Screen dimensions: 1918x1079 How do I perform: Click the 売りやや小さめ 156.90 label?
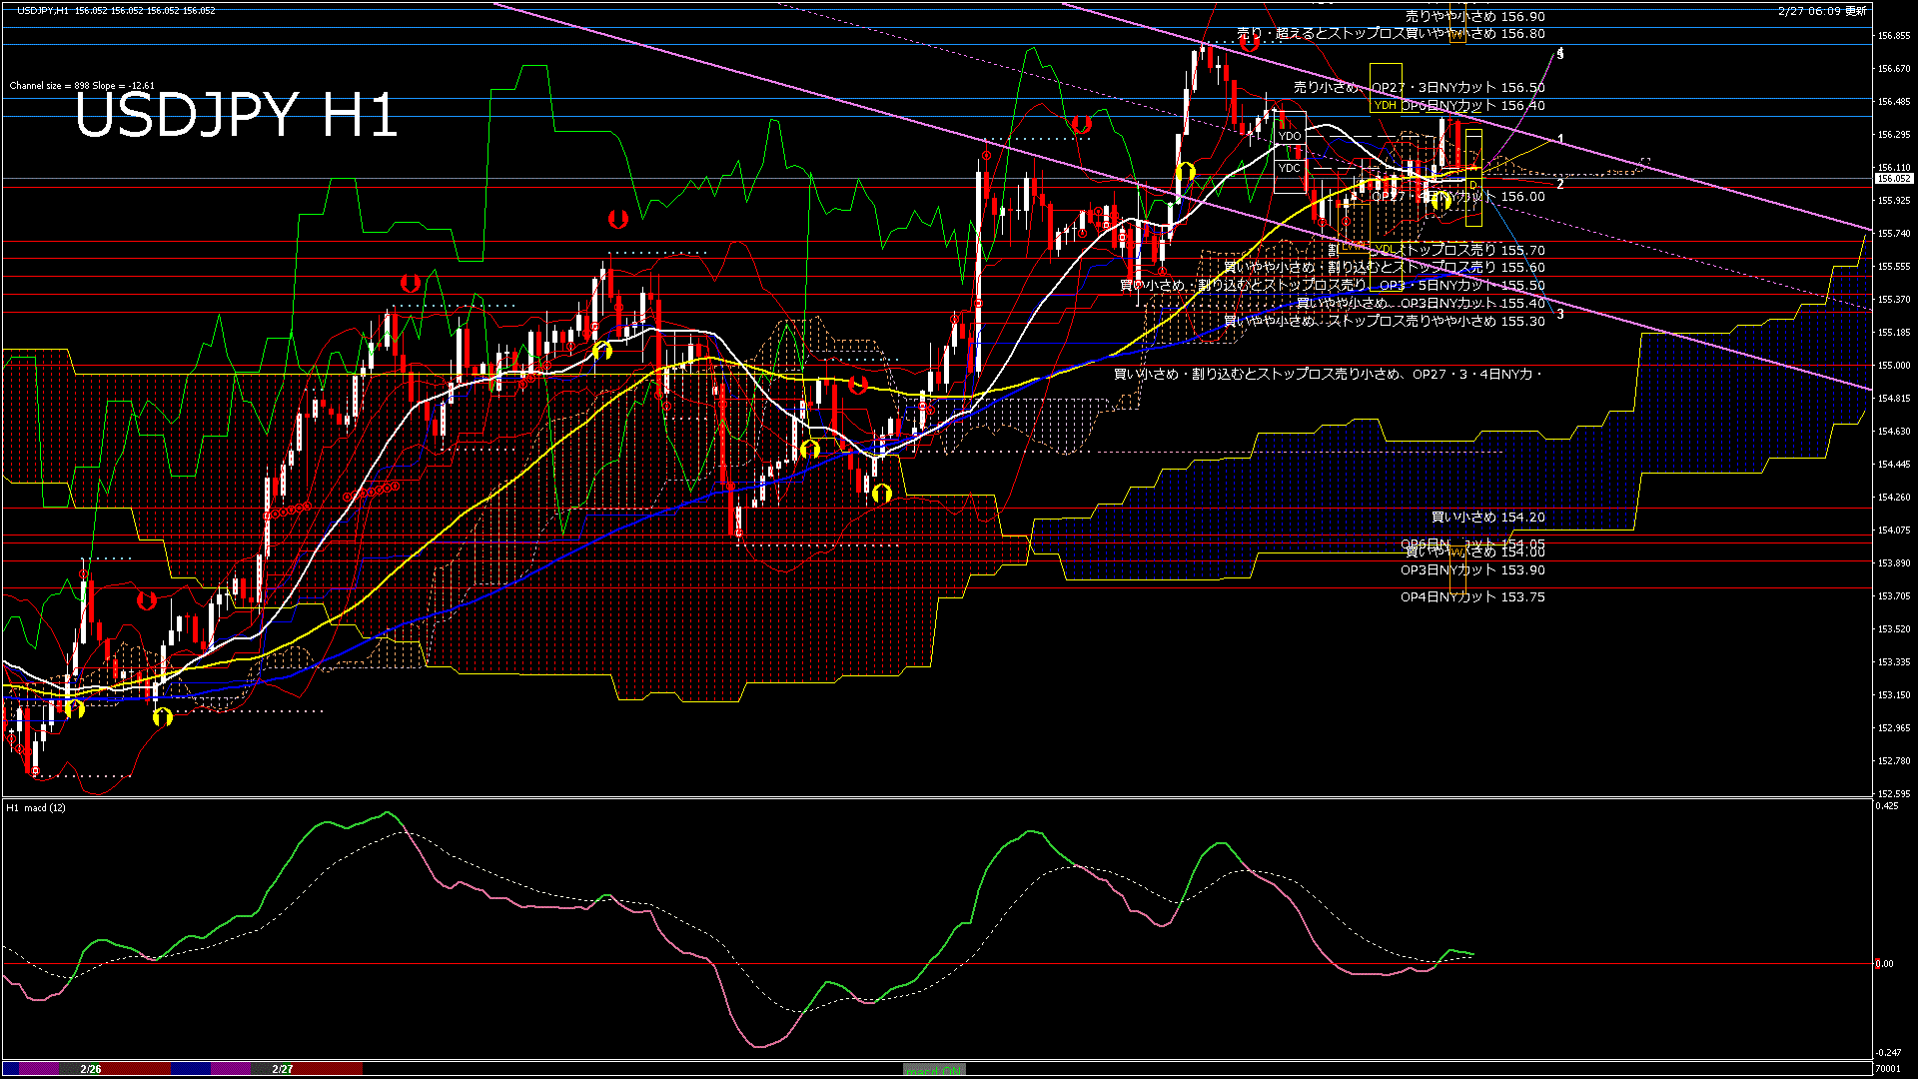click(1474, 17)
